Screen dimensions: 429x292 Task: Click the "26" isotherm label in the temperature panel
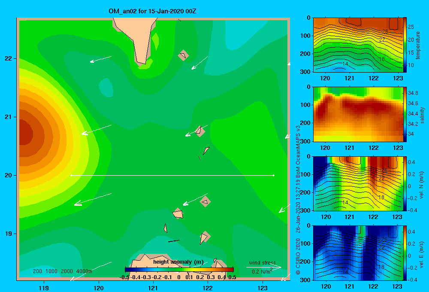[385, 31]
